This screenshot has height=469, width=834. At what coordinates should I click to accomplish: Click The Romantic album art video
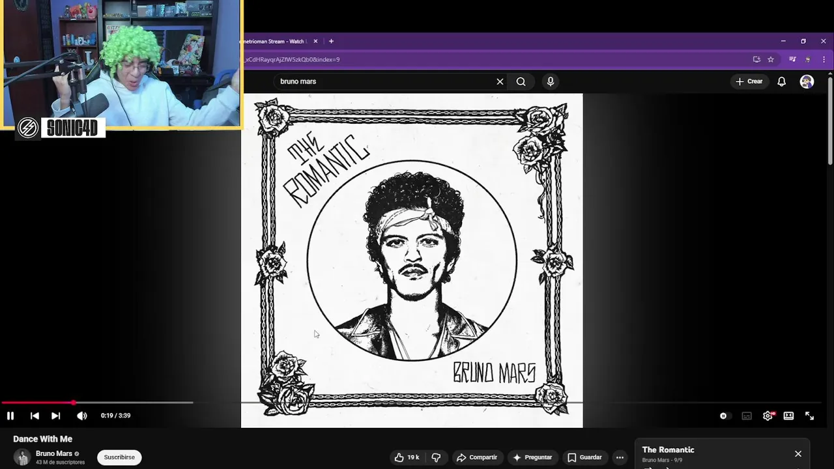pos(412,261)
